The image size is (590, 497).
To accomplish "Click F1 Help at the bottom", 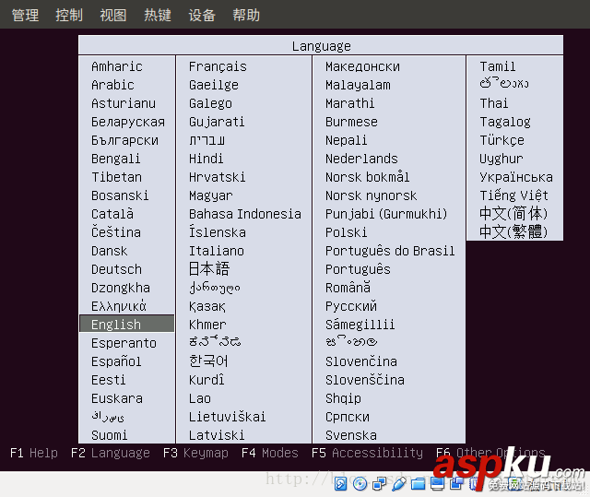I will [34, 453].
